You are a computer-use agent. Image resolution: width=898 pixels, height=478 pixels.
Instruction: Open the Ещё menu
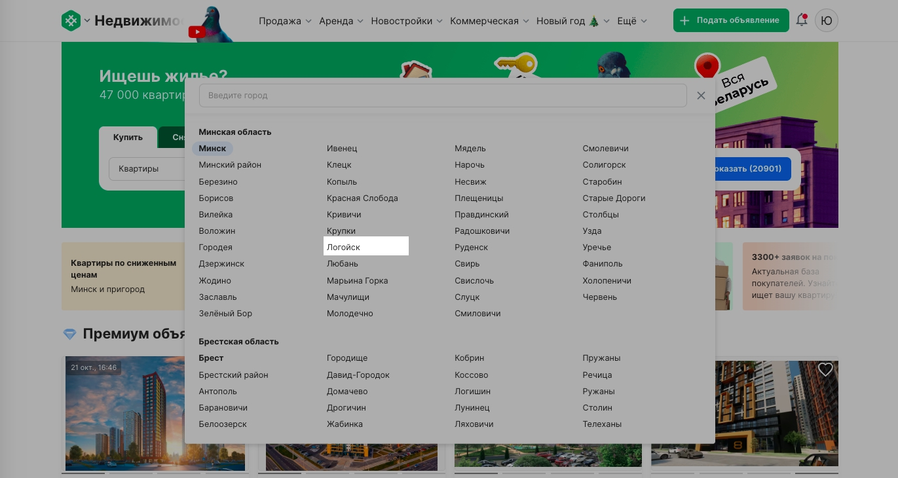(x=632, y=21)
